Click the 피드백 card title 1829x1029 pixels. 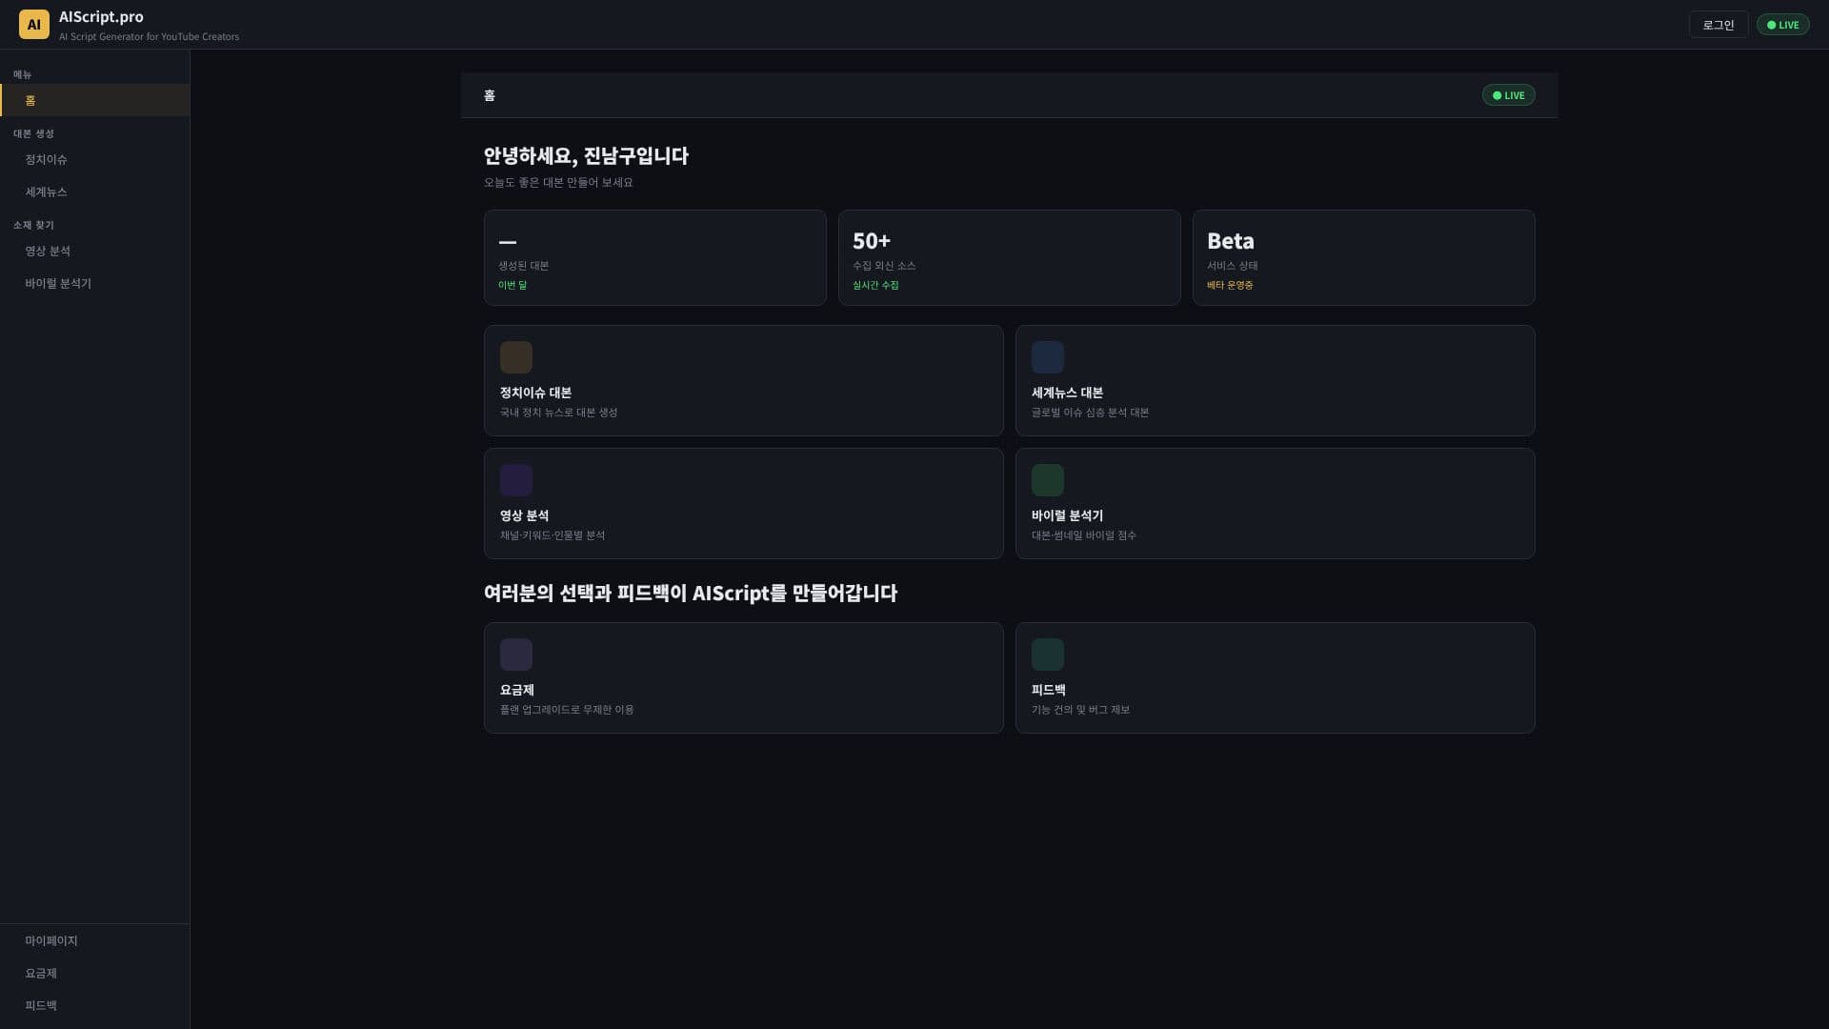point(1049,690)
